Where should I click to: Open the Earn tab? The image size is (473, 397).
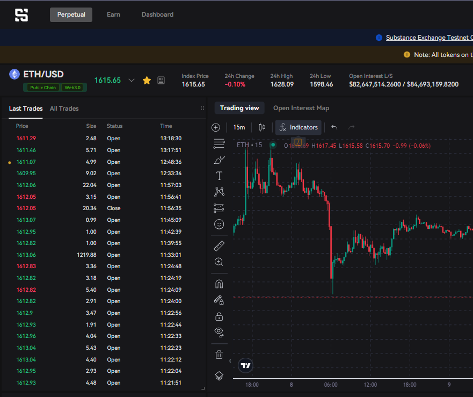(113, 15)
